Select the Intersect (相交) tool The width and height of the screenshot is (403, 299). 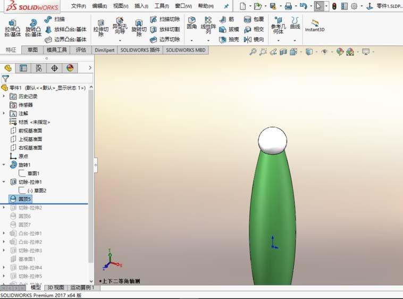point(254,29)
